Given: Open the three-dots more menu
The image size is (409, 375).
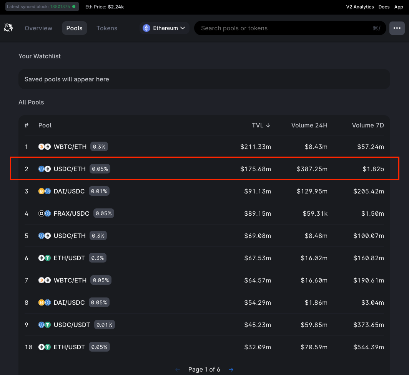Looking at the screenshot, I should click(397, 28).
